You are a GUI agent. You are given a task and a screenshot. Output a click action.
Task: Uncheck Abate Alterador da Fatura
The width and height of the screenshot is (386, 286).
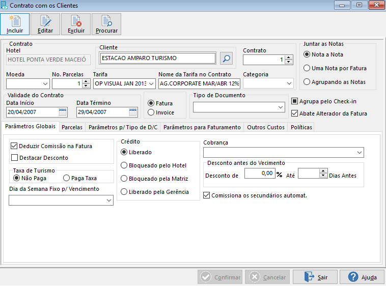click(329, 113)
